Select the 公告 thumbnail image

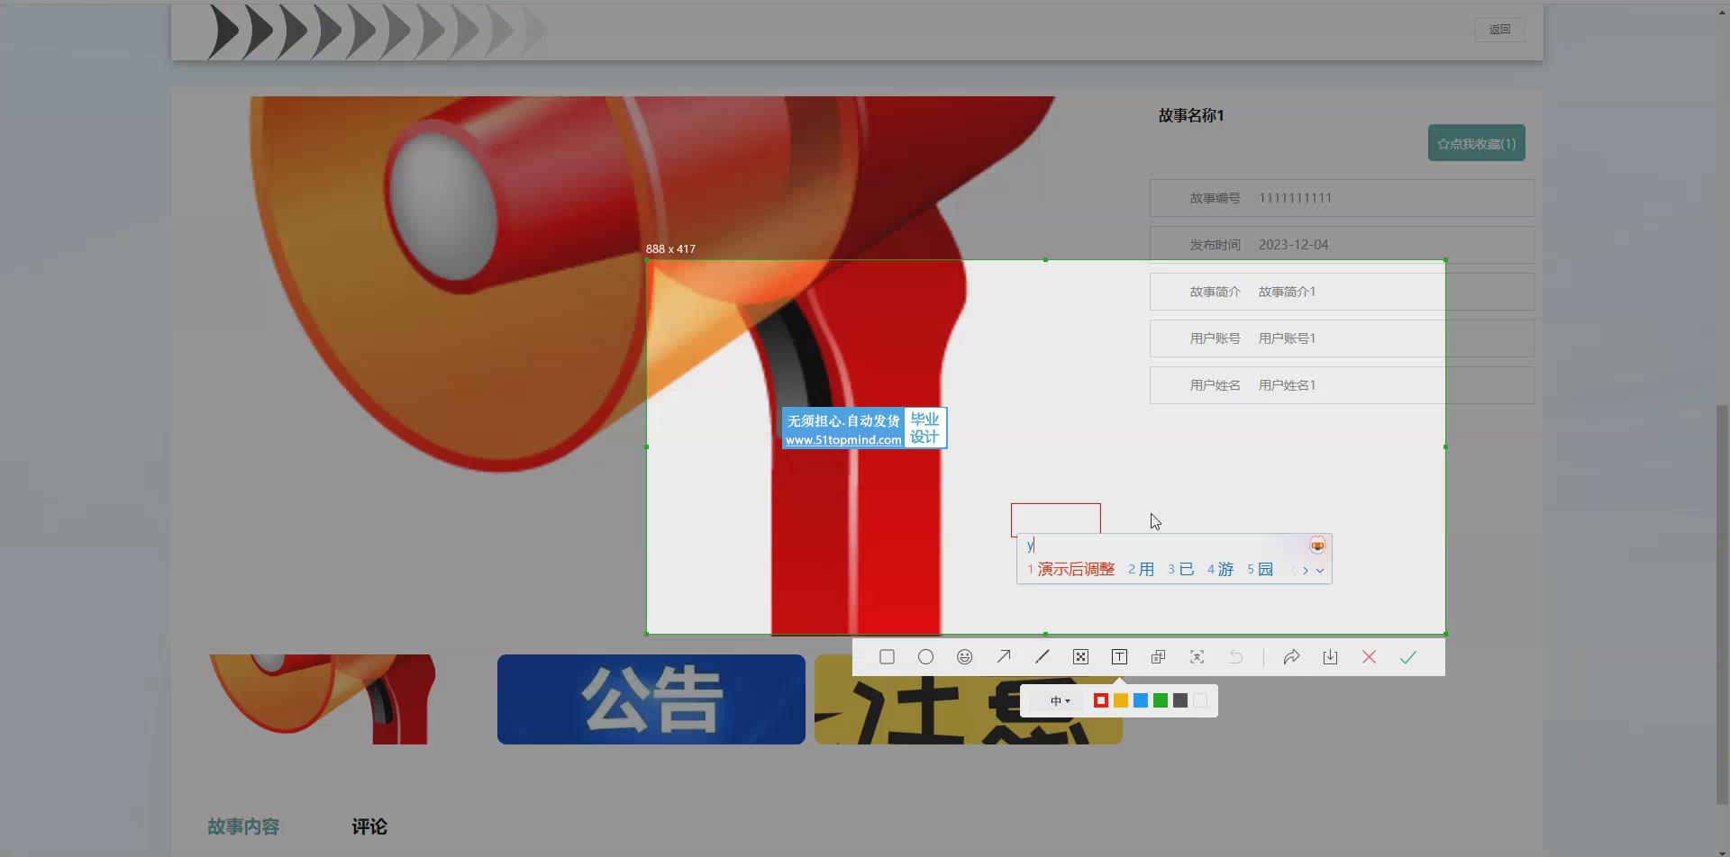tap(651, 699)
